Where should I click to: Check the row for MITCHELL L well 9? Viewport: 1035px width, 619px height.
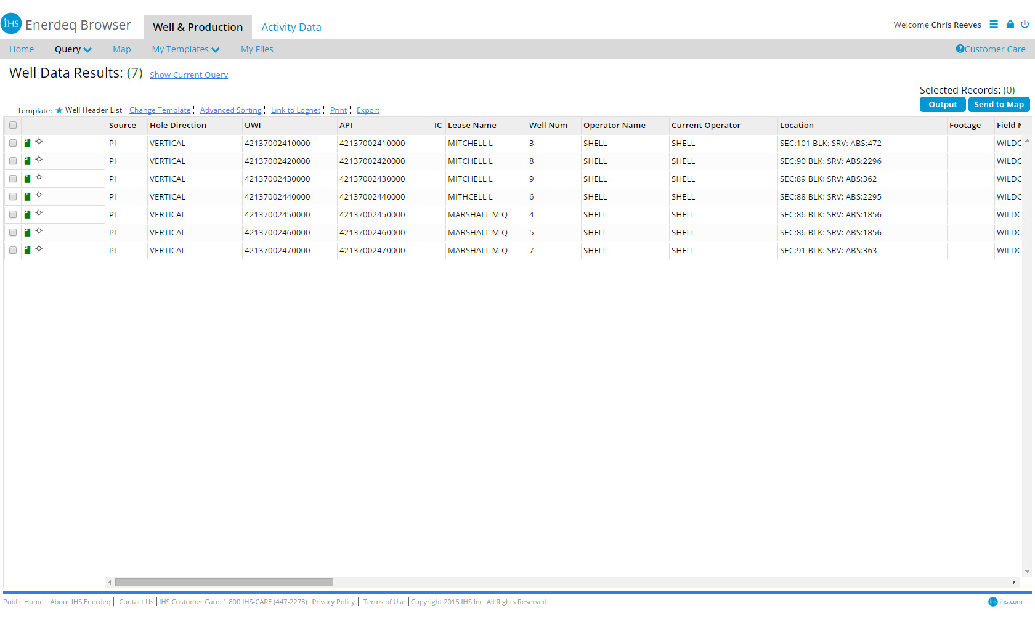[x=13, y=179]
